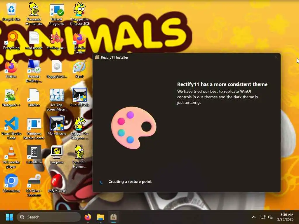Select Paranoid Homer.exe icon in top row
299x224 pixels.
[x=34, y=14]
